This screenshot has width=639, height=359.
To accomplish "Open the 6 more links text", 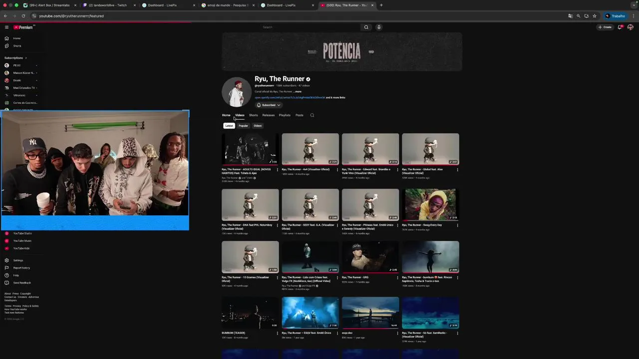I will [335, 98].
